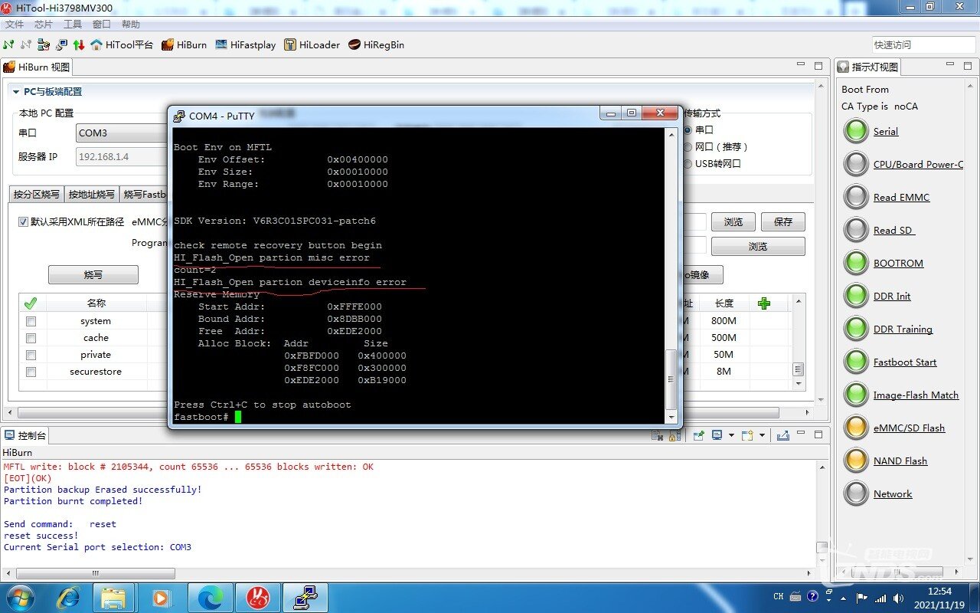Image resolution: width=980 pixels, height=613 pixels.
Task: Click the red-green transfer arrows toolbar icon
Action: [x=78, y=44]
